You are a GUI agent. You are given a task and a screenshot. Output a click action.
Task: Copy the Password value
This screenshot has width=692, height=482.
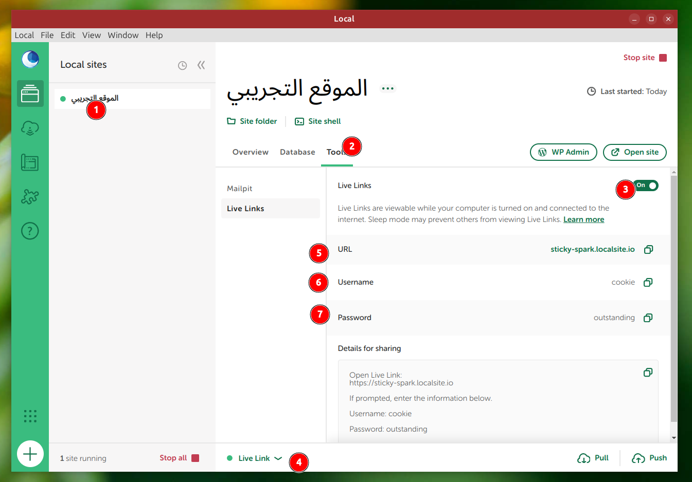point(648,318)
